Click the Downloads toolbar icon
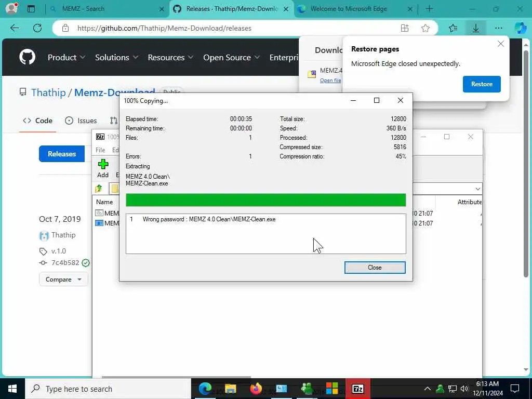This screenshot has height=399, width=532. click(x=476, y=28)
